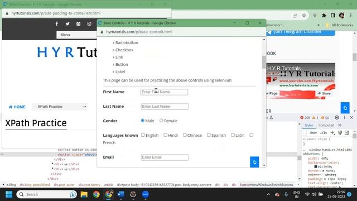Open Menu bar on XPath Practice page
The height and width of the screenshot is (201, 357).
coord(76,35)
